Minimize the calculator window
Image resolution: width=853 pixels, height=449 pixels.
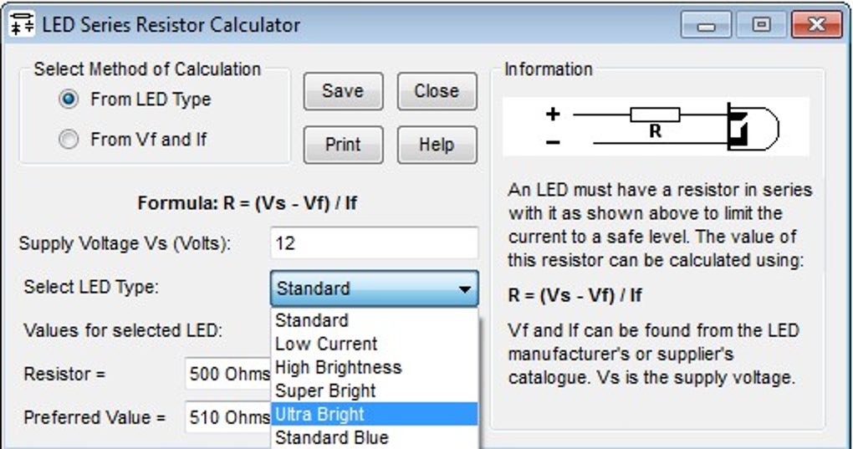click(x=706, y=25)
